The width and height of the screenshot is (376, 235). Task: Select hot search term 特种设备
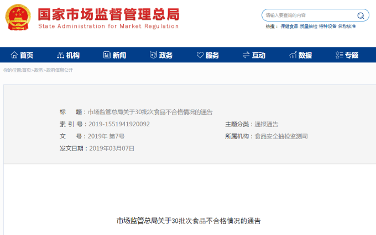pos(327,26)
